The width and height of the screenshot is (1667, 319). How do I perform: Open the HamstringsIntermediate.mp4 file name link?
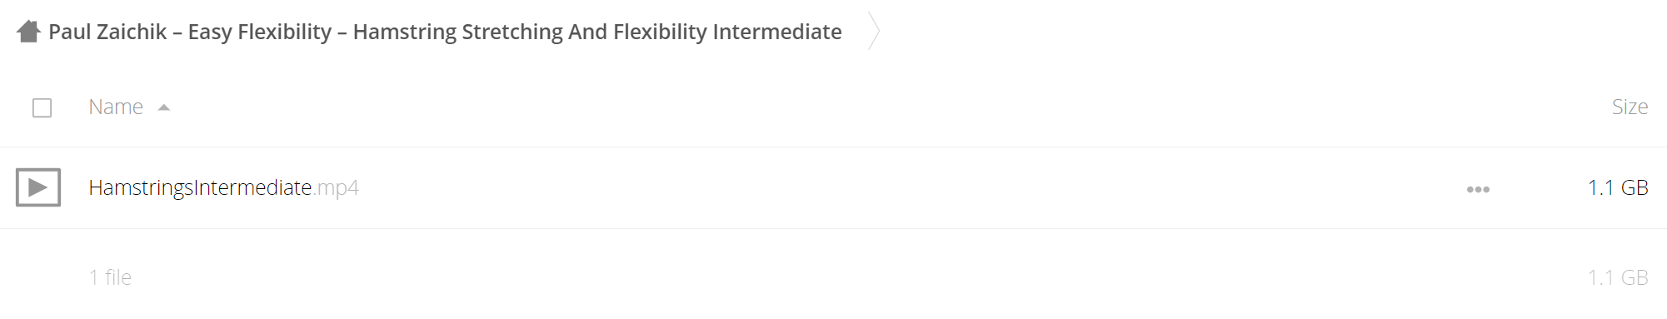pos(223,187)
